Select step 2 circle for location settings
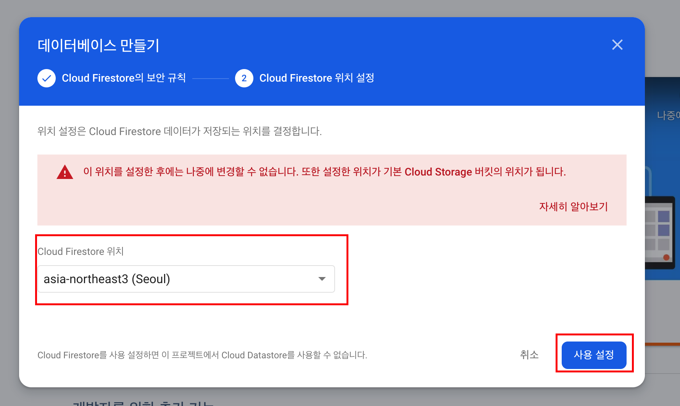 click(x=244, y=78)
